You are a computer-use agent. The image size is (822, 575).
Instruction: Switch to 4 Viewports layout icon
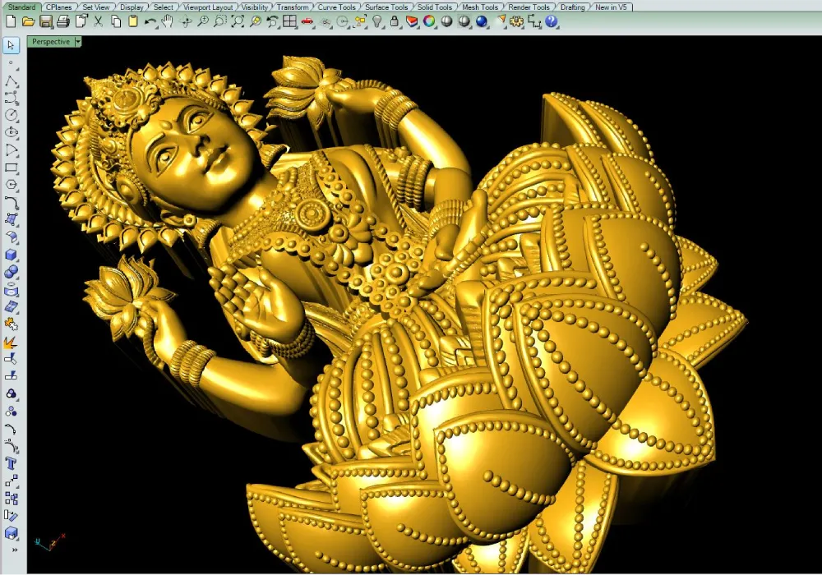point(290,21)
